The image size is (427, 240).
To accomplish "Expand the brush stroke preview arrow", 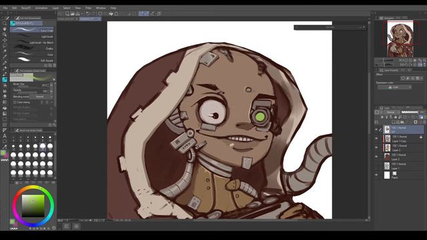I will click(x=53, y=79).
